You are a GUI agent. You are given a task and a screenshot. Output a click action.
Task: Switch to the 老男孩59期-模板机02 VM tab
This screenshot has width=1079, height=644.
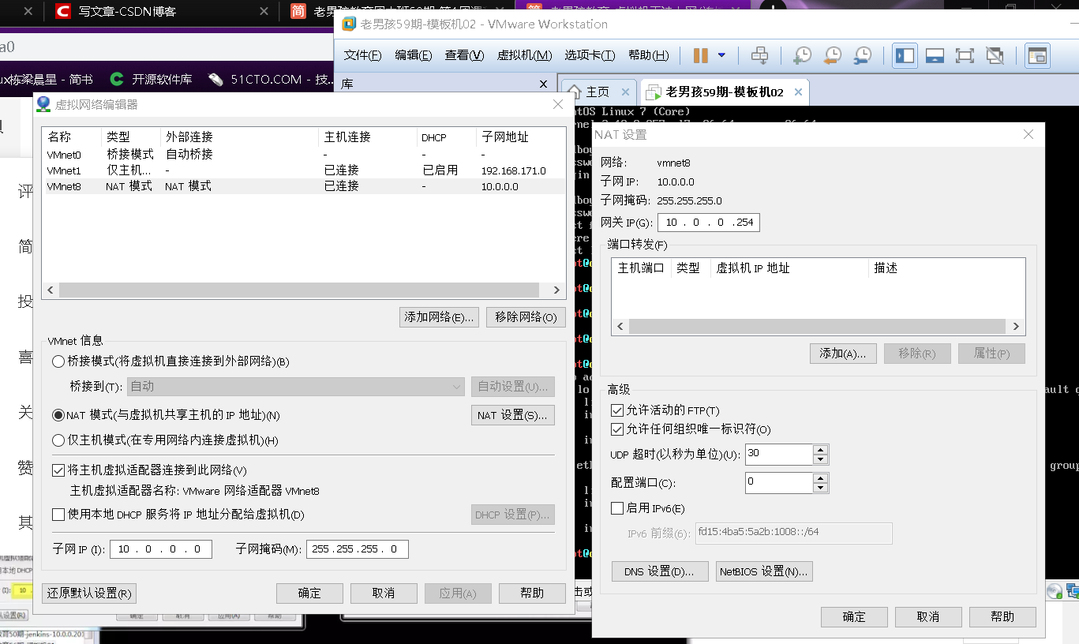tap(724, 92)
